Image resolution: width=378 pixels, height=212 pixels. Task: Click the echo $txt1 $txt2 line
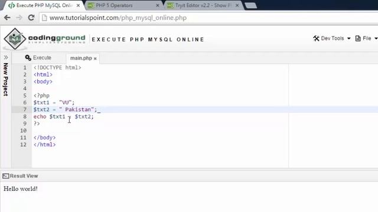[64, 117]
